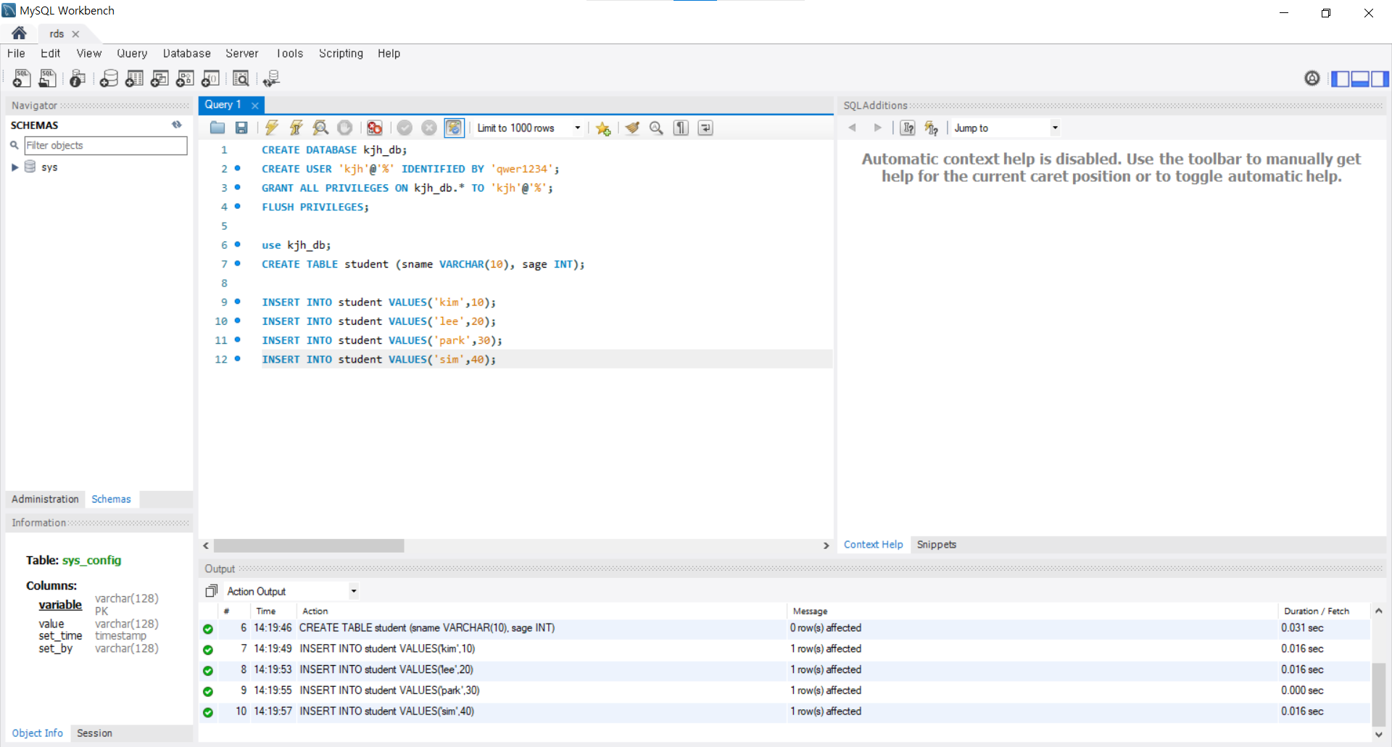Save snippet with the star icon
The image size is (1392, 747).
tap(603, 128)
